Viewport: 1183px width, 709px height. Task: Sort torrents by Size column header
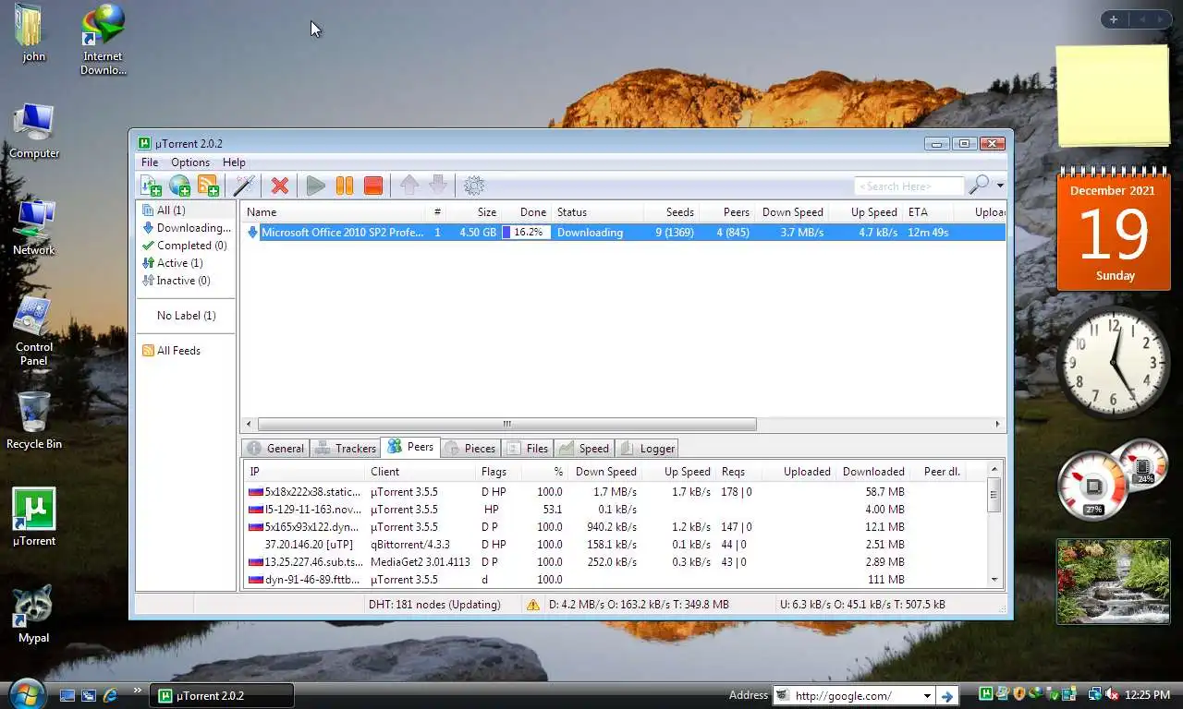click(475, 212)
